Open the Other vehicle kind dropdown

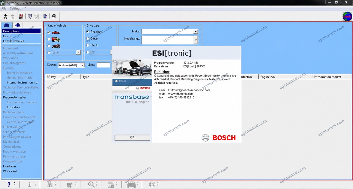pyautogui.click(x=78, y=53)
